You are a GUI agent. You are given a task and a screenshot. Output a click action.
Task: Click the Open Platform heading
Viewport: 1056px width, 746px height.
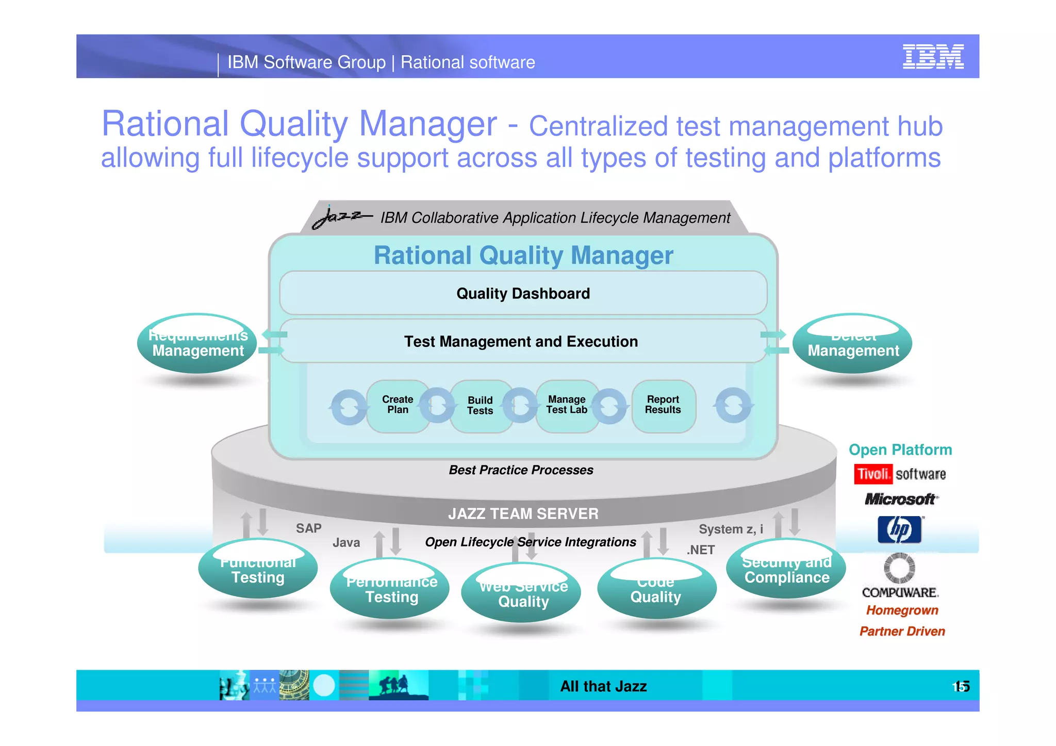[x=900, y=450]
